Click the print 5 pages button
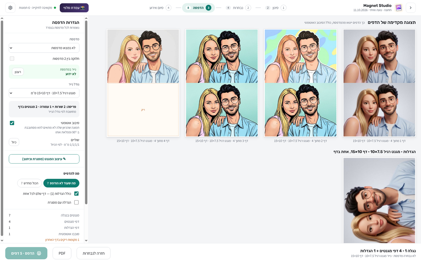This screenshot has width=421, height=263. click(26, 253)
